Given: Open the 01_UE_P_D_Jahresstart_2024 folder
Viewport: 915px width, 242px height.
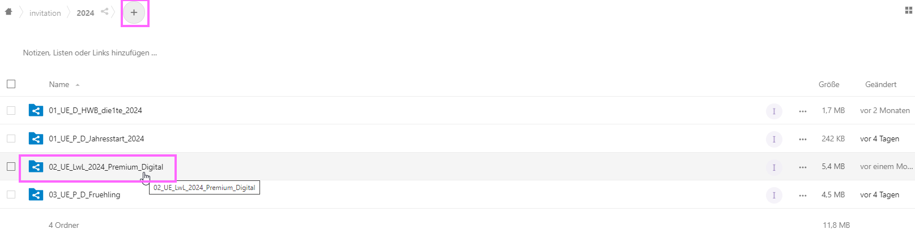Looking at the screenshot, I should (x=96, y=139).
